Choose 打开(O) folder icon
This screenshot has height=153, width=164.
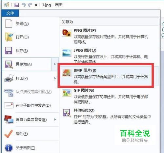pos(9,37)
